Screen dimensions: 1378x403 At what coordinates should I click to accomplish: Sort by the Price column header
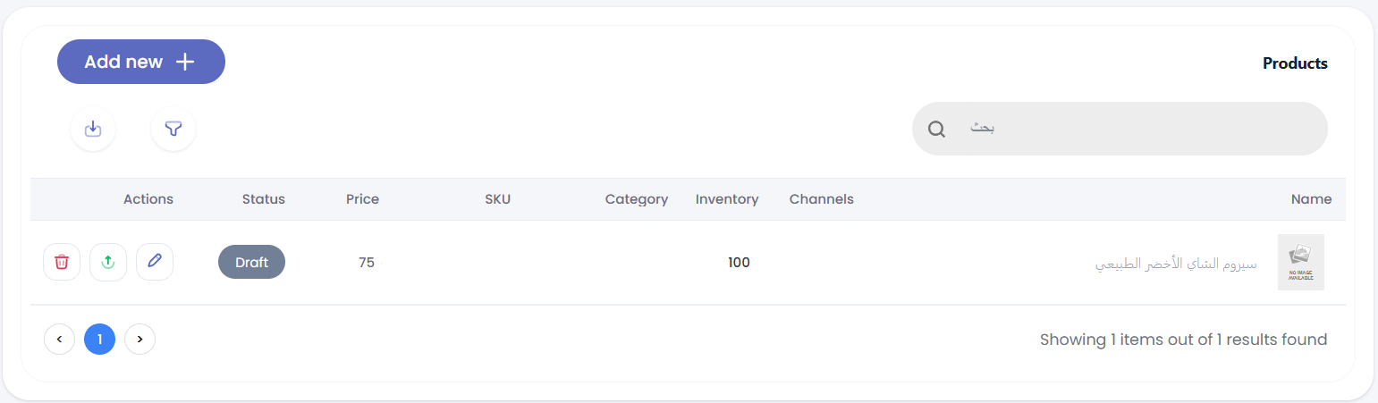pyautogui.click(x=362, y=199)
